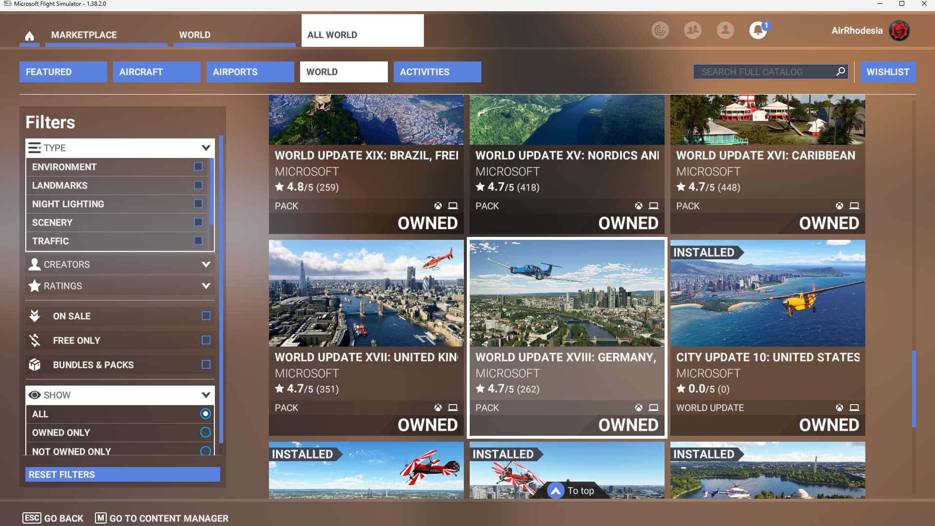Switch to the Airports category tab
Viewport: 935px width, 526px height.
point(250,72)
